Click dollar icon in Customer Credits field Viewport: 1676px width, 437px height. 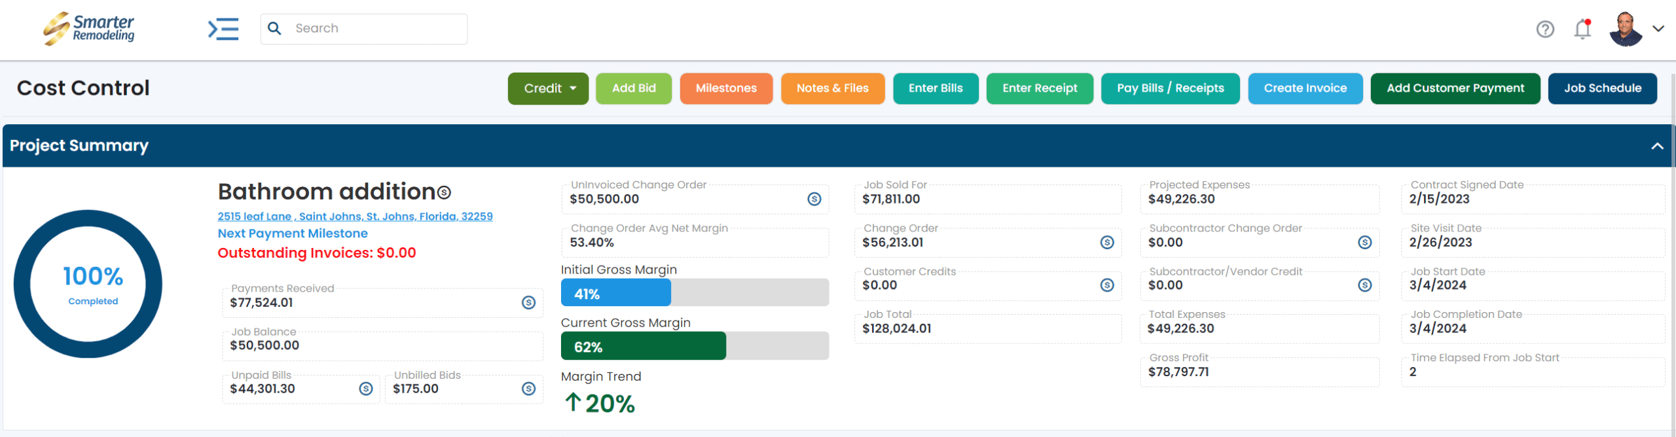pos(1107,285)
